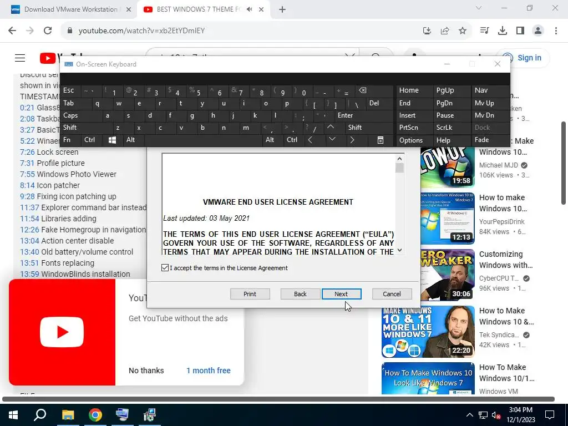Select 1 month free Premium offer
Screen dimensions: 568x426
point(209,371)
